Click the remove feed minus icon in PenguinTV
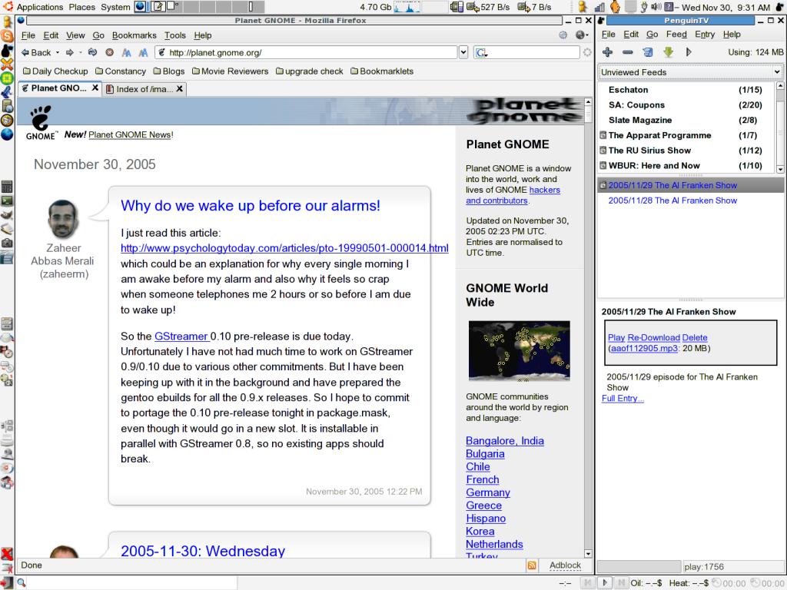The height and width of the screenshot is (590, 787). coord(627,51)
